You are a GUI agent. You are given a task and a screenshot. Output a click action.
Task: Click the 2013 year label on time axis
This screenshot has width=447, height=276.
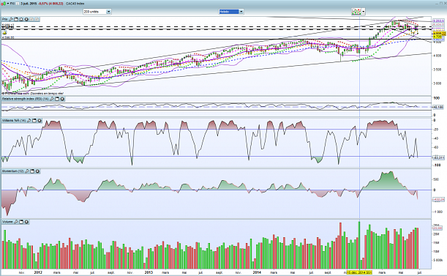[x=149, y=272]
